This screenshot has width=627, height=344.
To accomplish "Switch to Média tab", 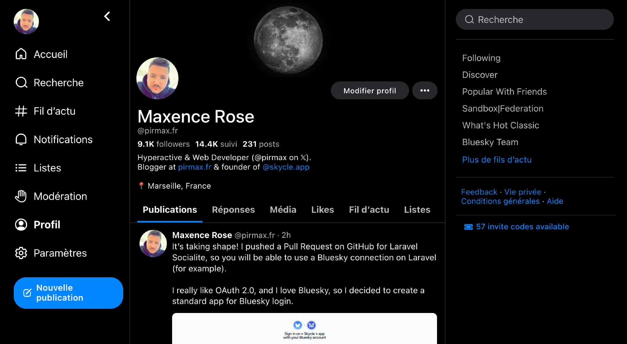I will [x=283, y=210].
